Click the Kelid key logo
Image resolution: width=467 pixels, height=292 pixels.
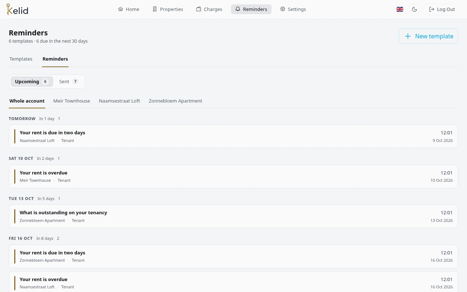tap(17, 9)
